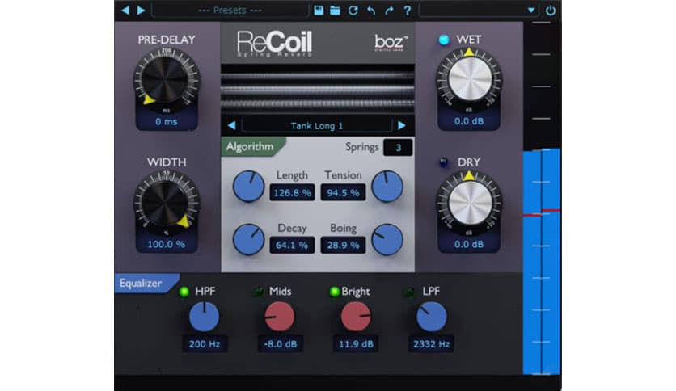Toggle the Bright enable LED

click(x=334, y=292)
